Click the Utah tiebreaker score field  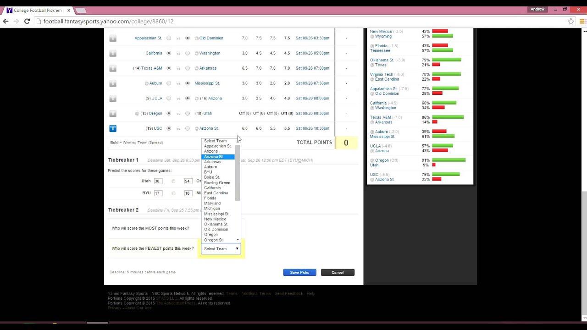click(158, 181)
